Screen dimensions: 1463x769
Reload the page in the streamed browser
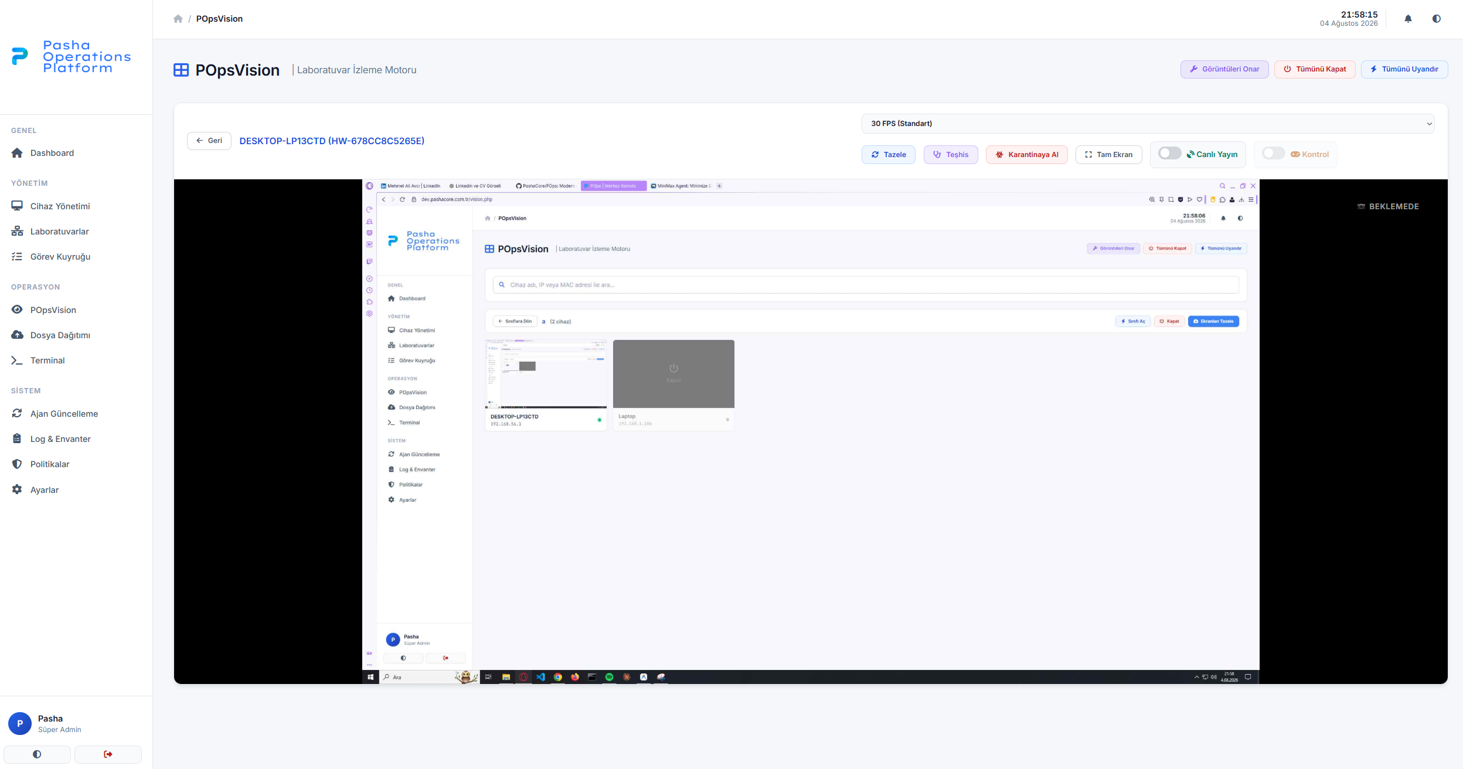[403, 199]
